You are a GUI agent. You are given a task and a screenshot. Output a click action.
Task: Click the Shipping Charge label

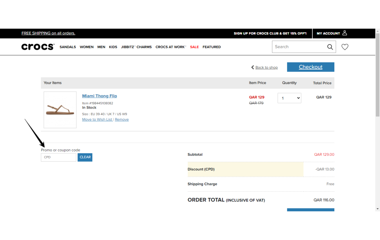tap(202, 184)
